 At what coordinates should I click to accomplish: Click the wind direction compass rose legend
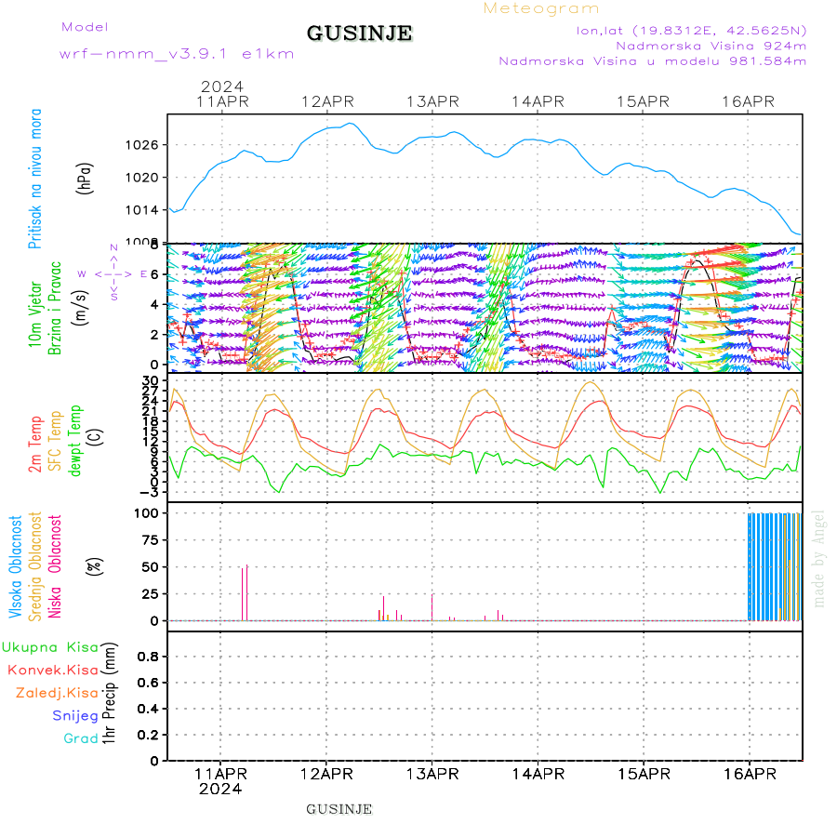click(x=113, y=273)
